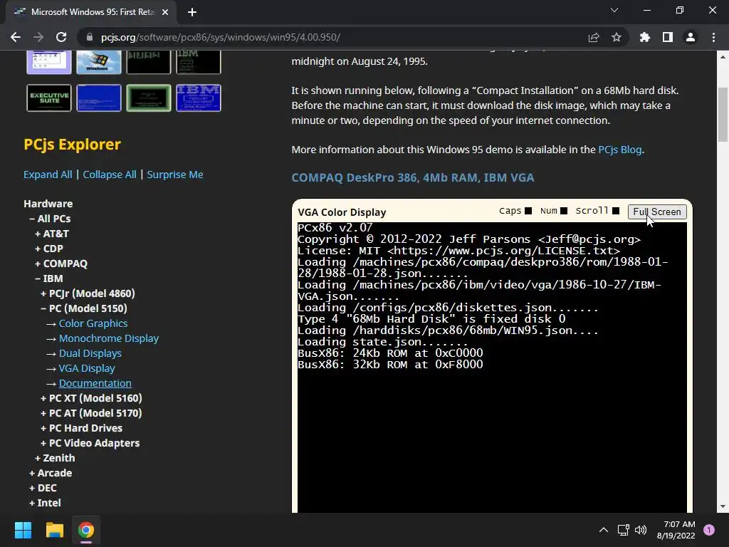Open the Windows Start menu
This screenshot has height=547, width=729.
coord(23,530)
